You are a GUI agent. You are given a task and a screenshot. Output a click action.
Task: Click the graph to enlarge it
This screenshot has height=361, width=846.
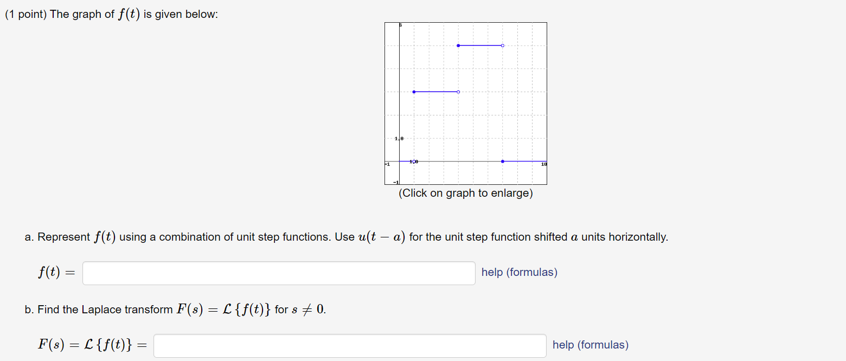tap(465, 103)
